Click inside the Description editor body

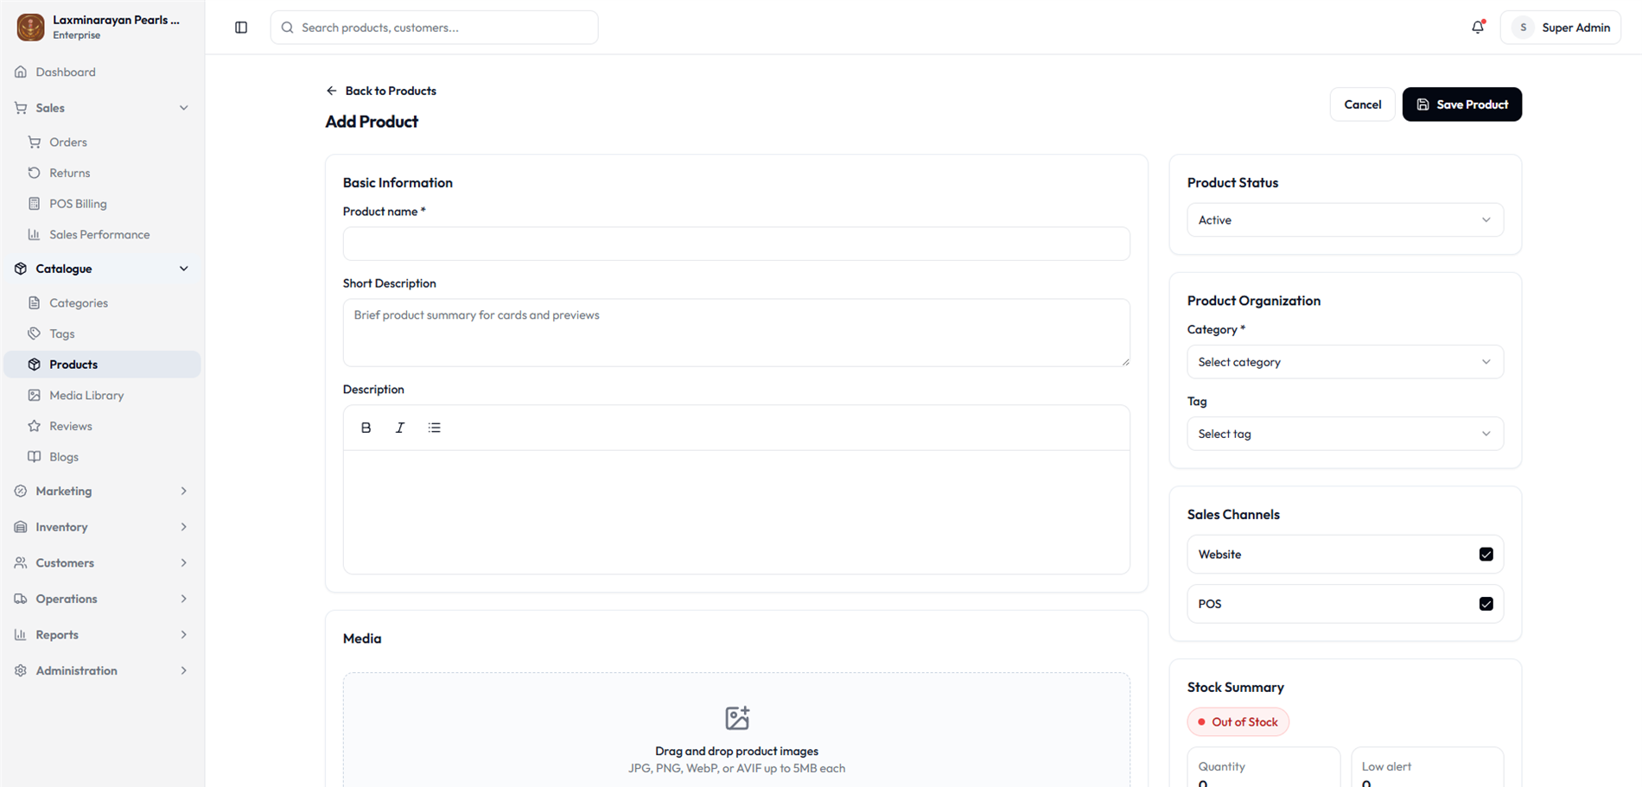(x=736, y=511)
